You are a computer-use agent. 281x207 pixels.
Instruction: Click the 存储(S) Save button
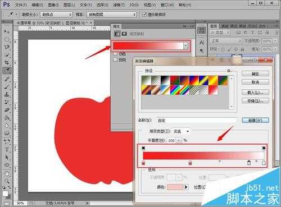[x=255, y=100]
